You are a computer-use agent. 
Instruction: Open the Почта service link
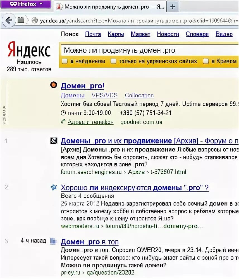point(93,34)
